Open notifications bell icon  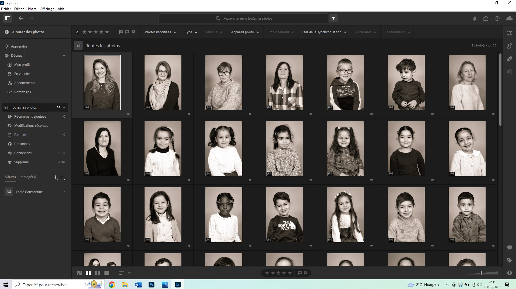[x=475, y=19]
